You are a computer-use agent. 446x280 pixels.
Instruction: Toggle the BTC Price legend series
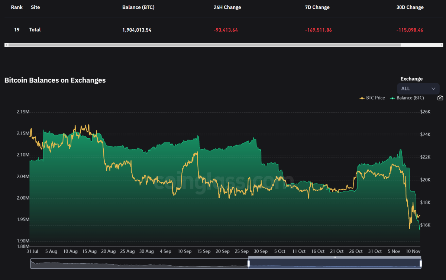(x=372, y=98)
